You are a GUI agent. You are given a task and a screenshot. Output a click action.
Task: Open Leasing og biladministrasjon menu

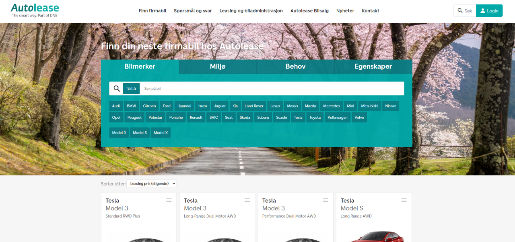point(251,11)
